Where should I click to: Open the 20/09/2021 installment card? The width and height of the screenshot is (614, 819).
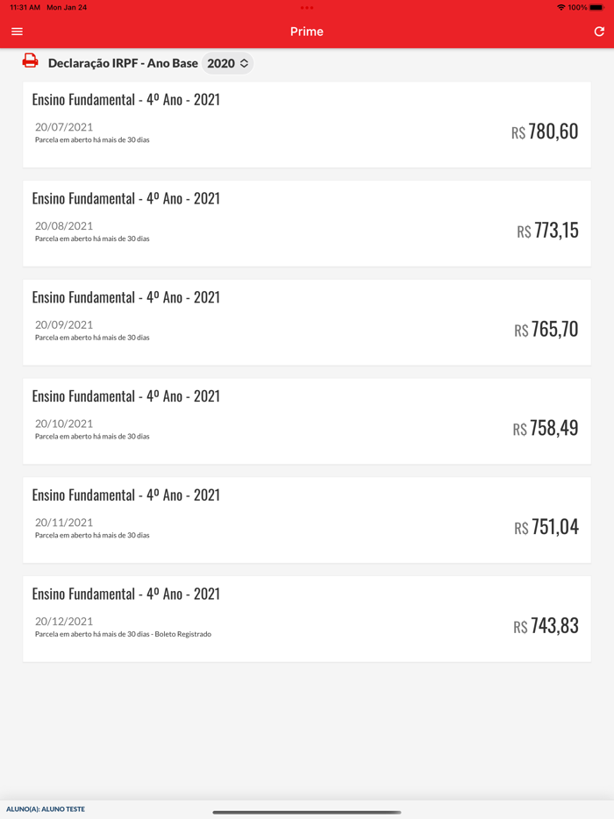click(307, 323)
